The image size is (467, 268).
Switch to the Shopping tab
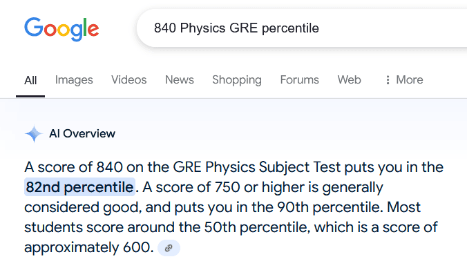(237, 80)
